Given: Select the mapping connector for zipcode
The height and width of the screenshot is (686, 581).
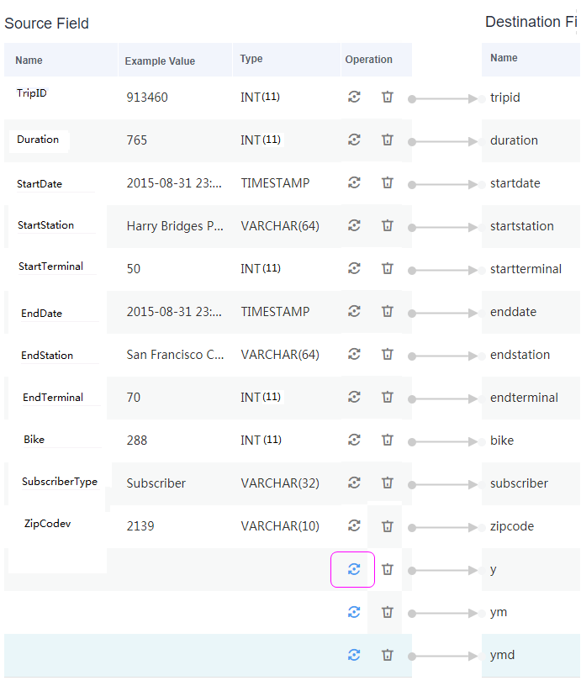Looking at the screenshot, I should [x=443, y=528].
